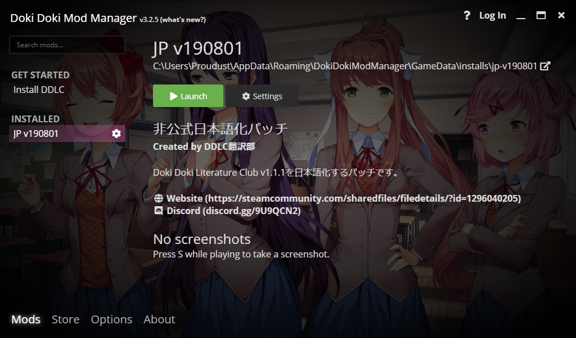This screenshot has width=576, height=338.
Task: Open install folder via external link icon
Action: 545,66
